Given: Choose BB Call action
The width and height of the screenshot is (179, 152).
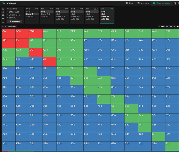Looking at the screenshot, I should click(x=103, y=14).
